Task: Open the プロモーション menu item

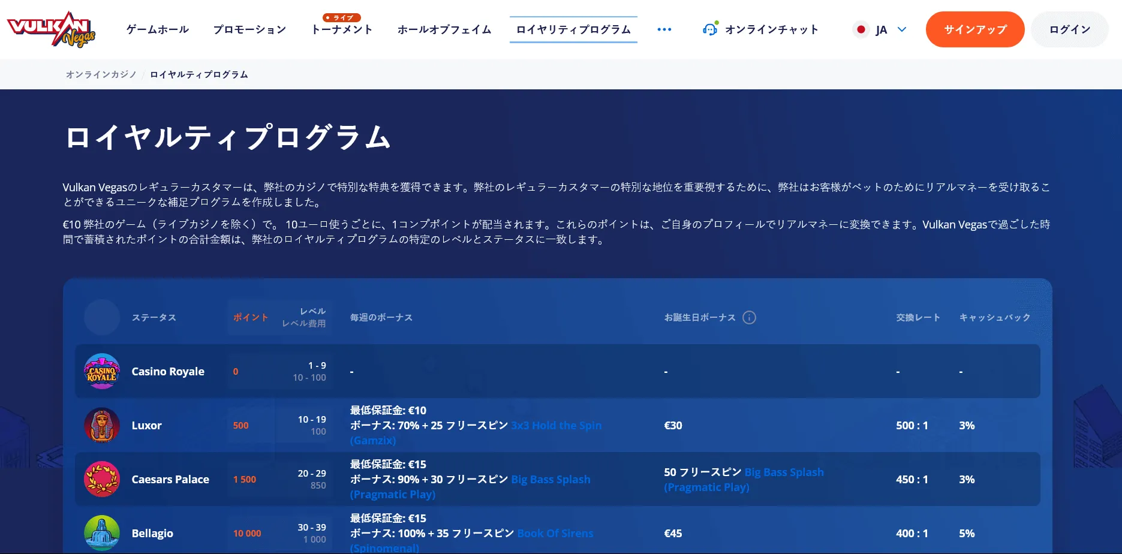Action: tap(250, 29)
